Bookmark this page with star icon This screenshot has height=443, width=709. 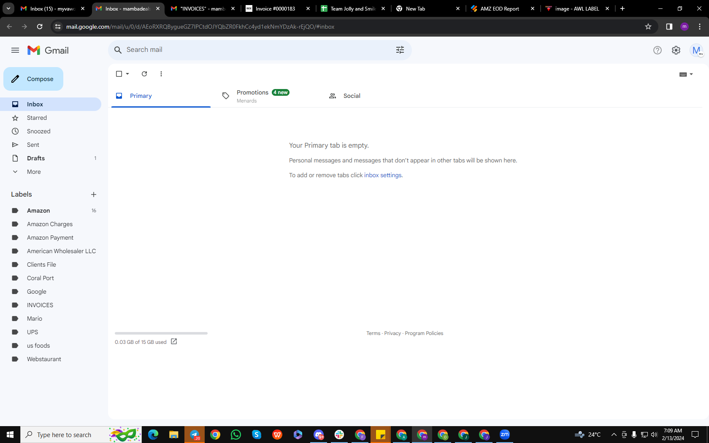648,27
